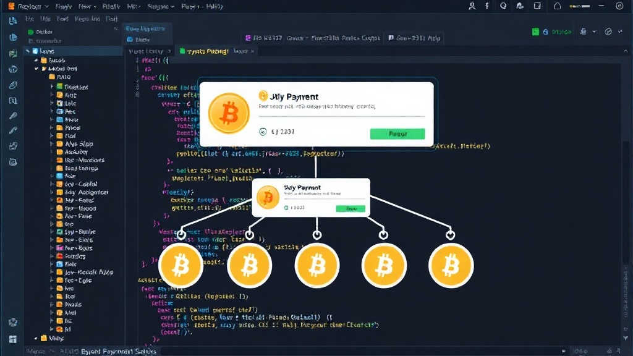Screen dimensions: 633x356
Task: Click the rightmost Bitcoin coin in the bottom row
Action: click(451, 266)
